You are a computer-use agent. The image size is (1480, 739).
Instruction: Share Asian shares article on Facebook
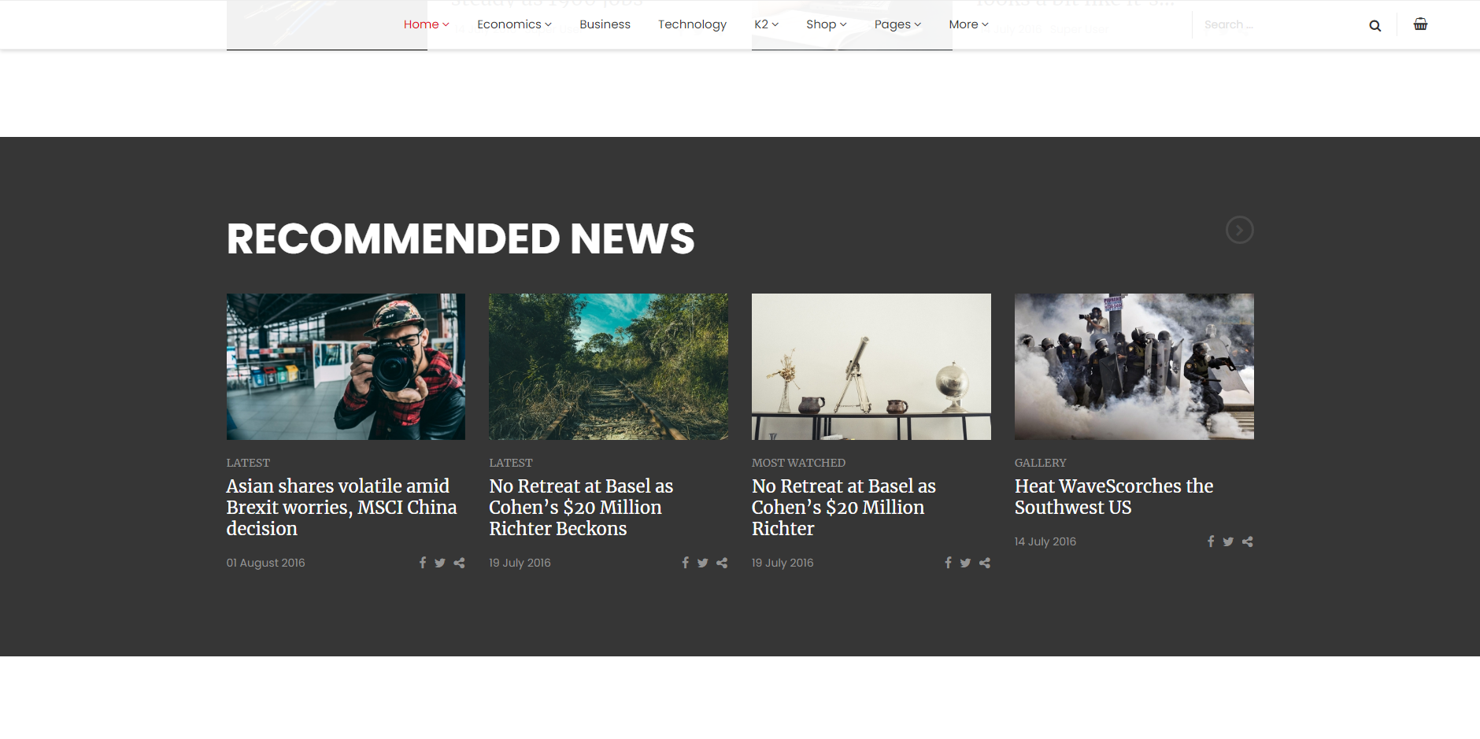coord(423,563)
